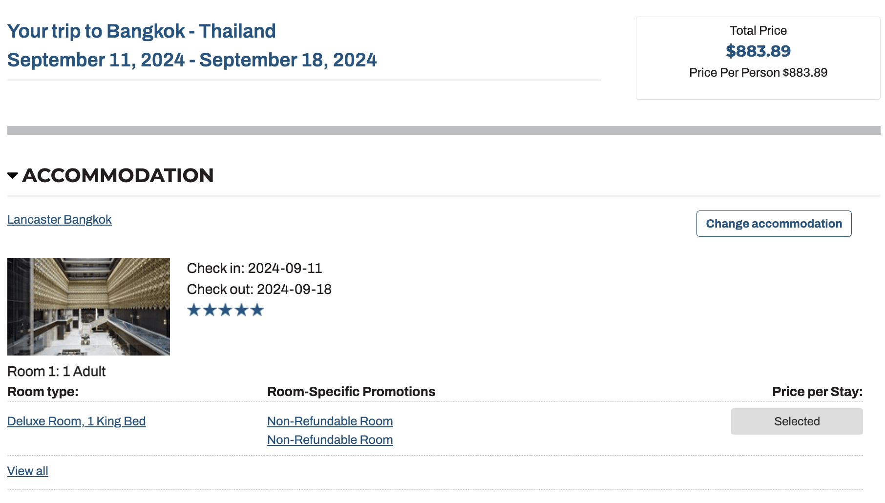
Task: Click the fourth rating star
Action: tap(241, 310)
